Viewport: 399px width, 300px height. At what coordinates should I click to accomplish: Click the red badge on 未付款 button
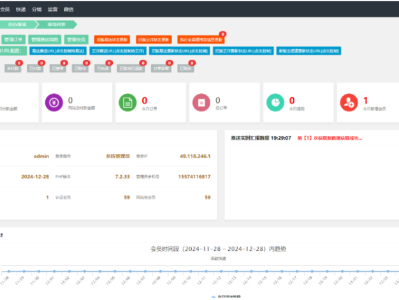tap(19, 63)
